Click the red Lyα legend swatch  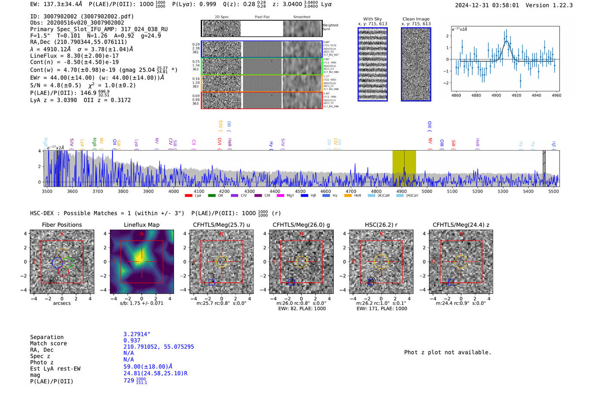(x=188, y=196)
